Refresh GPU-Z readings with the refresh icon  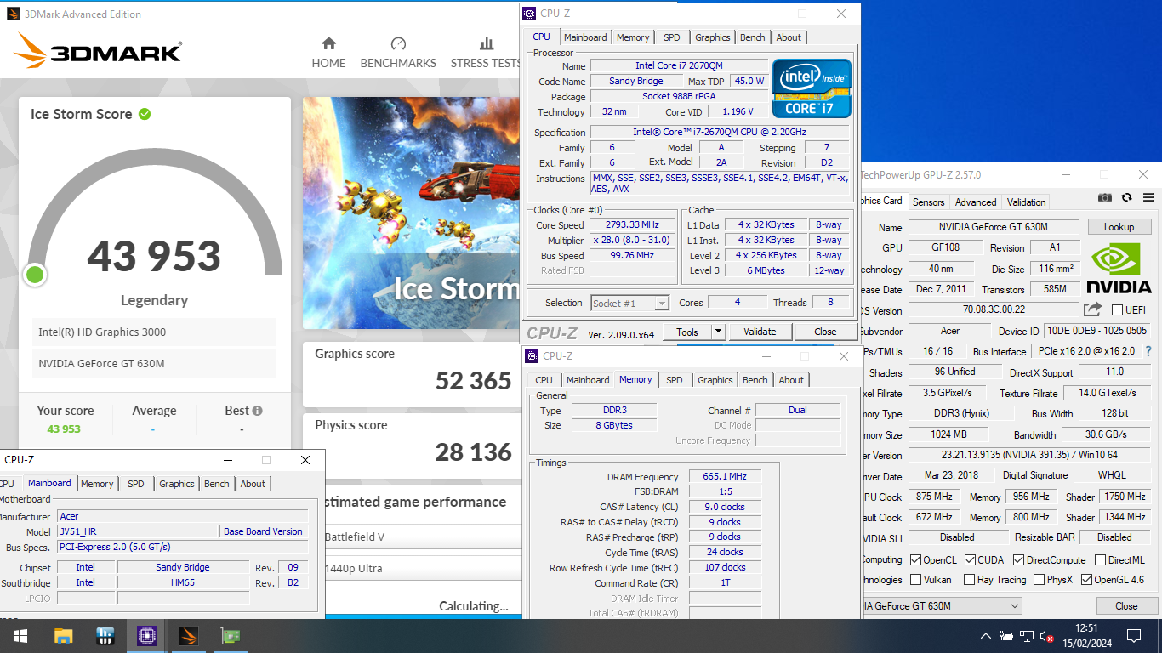pyautogui.click(x=1126, y=197)
